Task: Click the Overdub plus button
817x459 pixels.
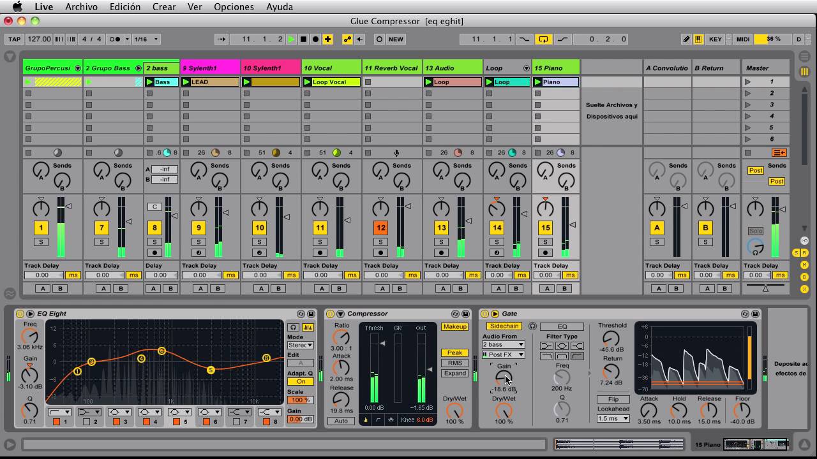Action: [327, 39]
